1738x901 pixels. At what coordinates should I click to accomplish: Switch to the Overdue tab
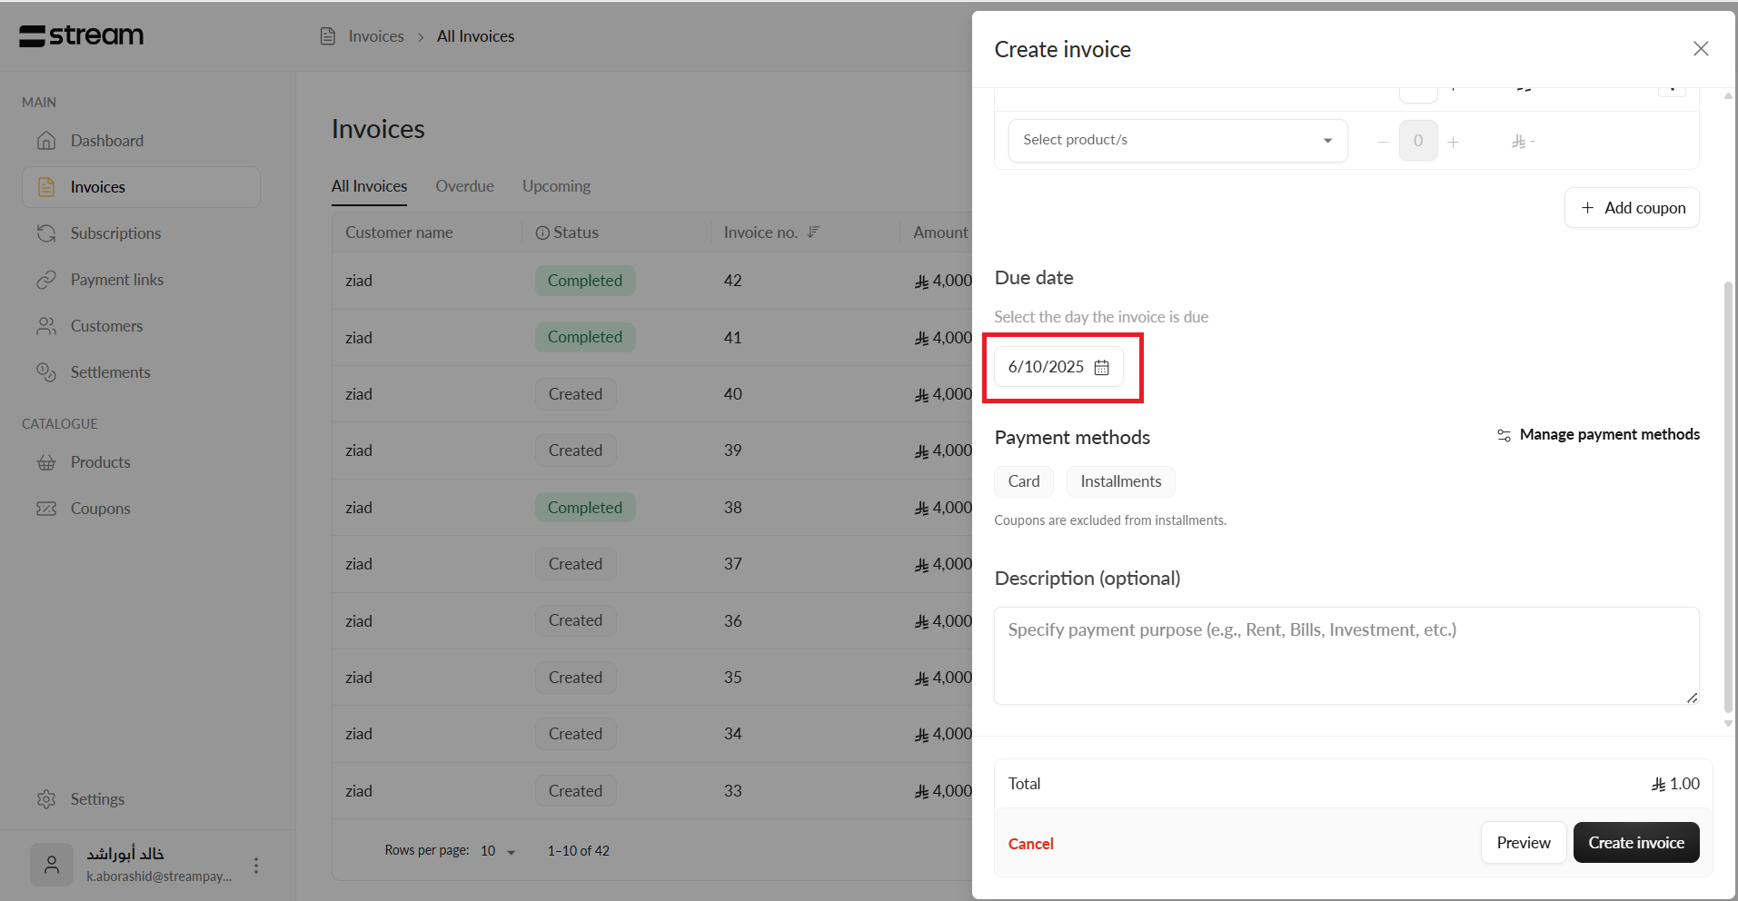tap(464, 186)
